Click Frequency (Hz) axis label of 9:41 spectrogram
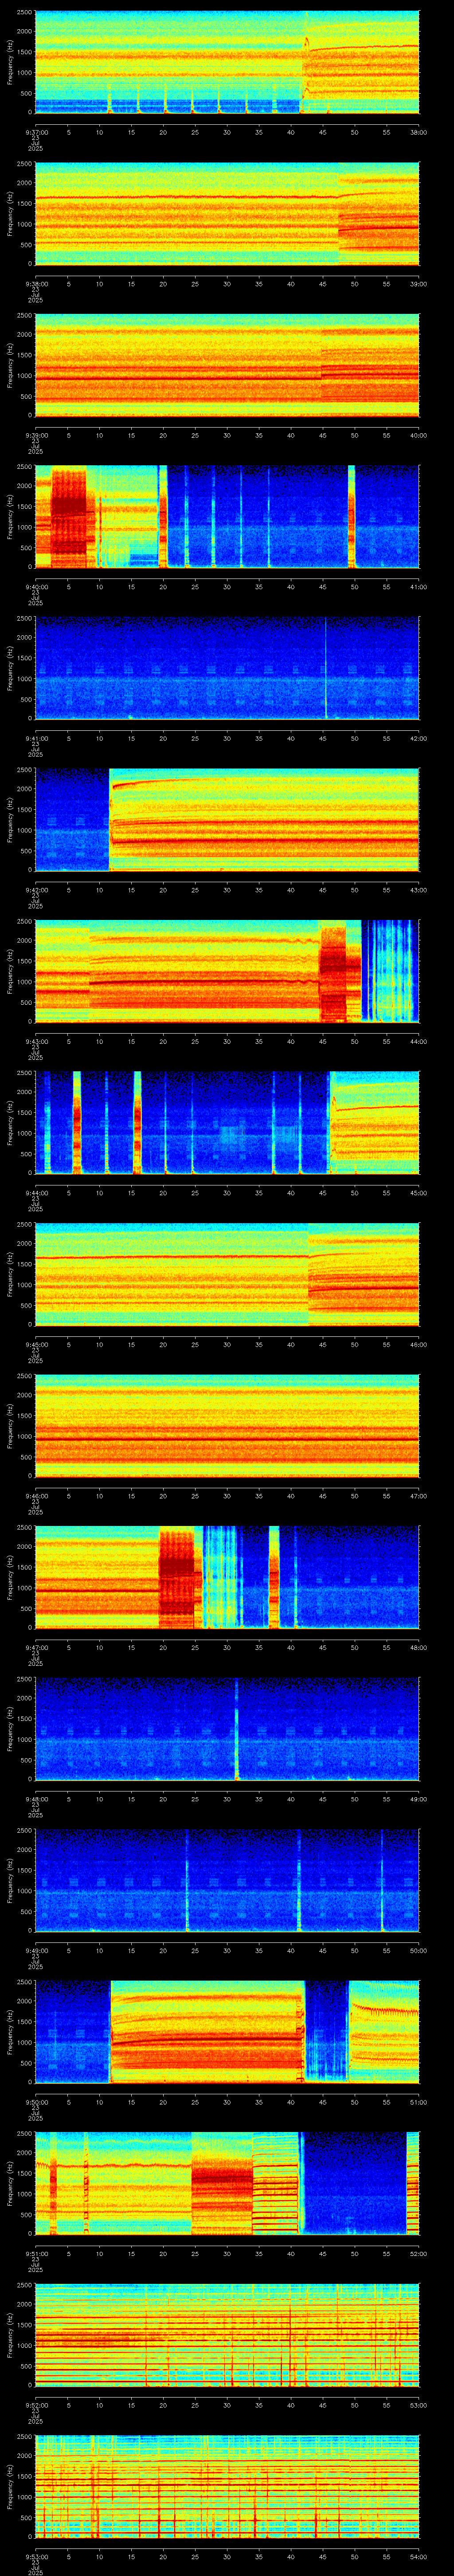 [x=10, y=668]
